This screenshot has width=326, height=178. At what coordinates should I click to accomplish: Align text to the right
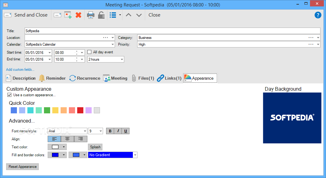pyautogui.click(x=81, y=139)
